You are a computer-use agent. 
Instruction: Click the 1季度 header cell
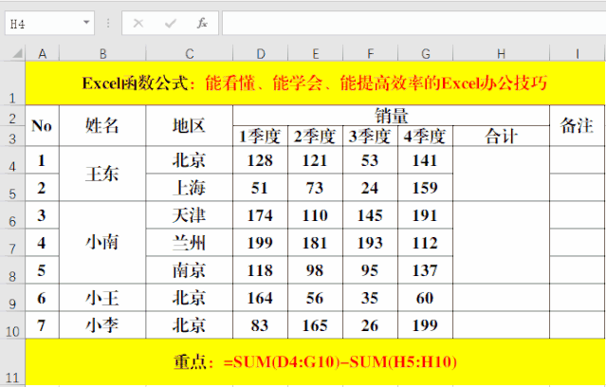(x=261, y=136)
